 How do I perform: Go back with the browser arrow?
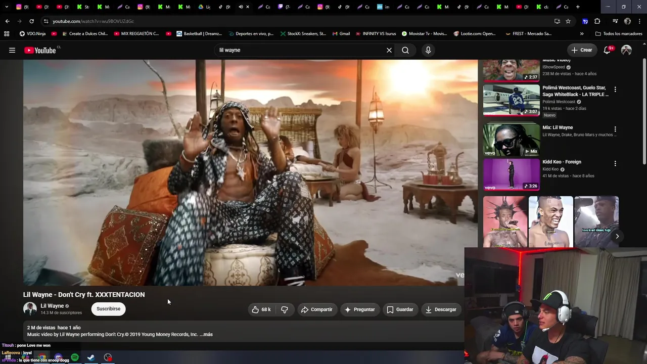[7, 21]
